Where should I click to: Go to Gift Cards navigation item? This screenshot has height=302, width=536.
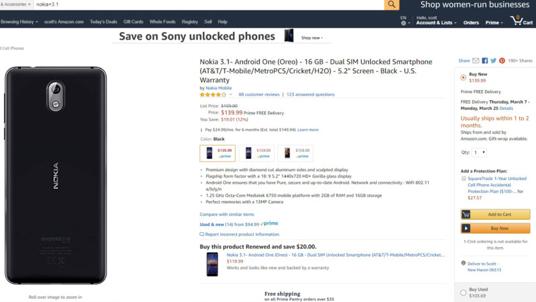tap(133, 22)
